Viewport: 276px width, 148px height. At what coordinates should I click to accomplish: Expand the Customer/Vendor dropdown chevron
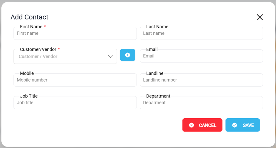coord(111,56)
